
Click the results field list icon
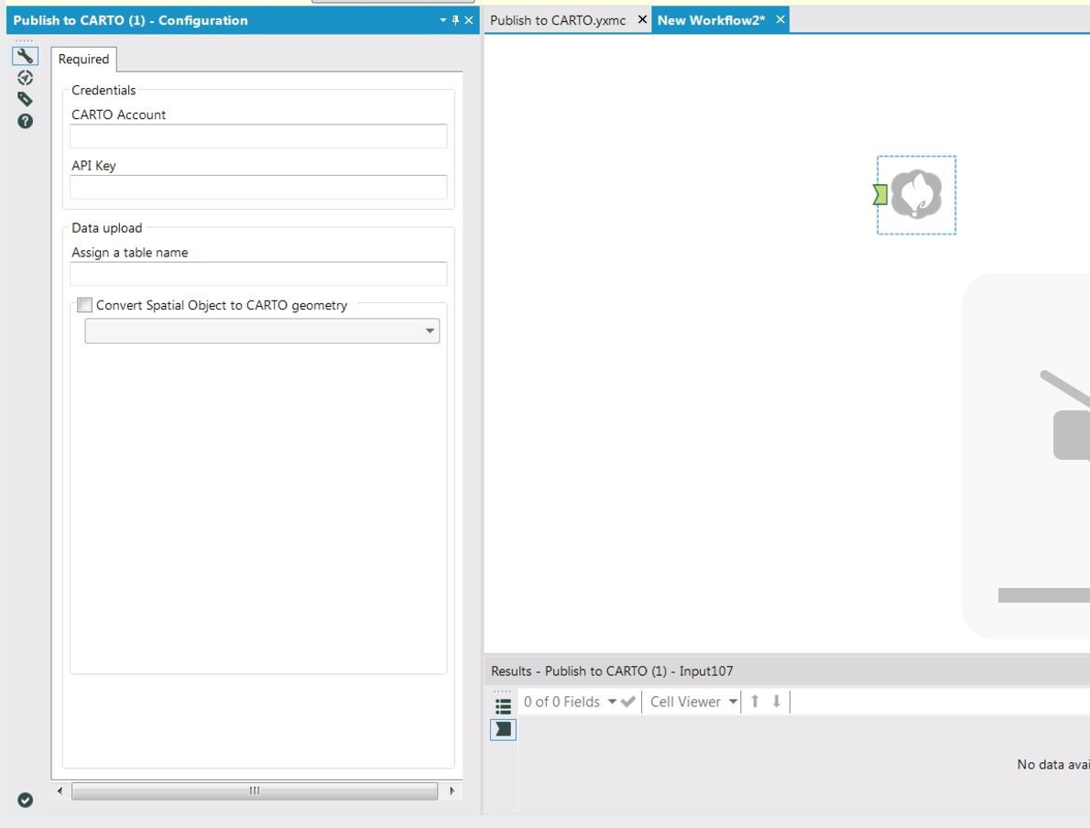tap(503, 706)
